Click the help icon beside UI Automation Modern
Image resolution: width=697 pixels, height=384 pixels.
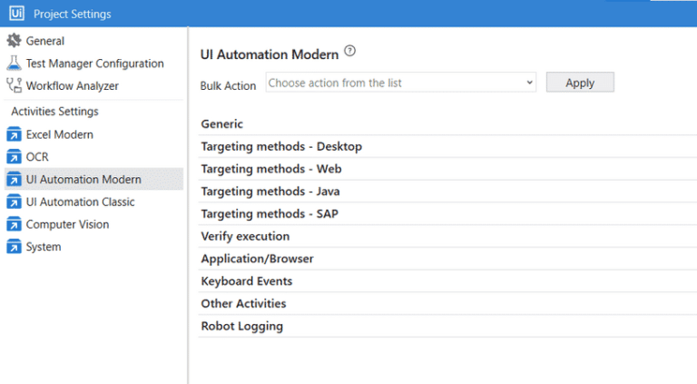(x=350, y=52)
